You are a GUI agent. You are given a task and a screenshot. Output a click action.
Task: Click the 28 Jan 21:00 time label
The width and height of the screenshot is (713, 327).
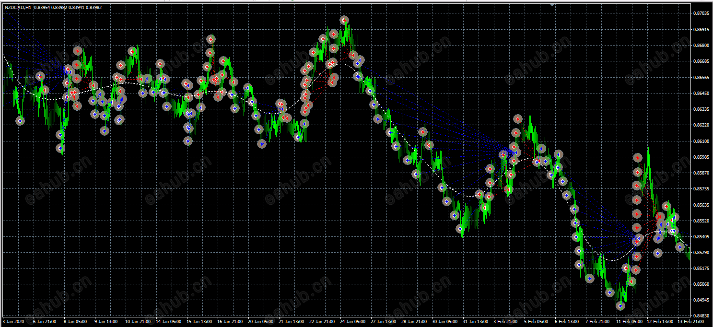pos(414,321)
